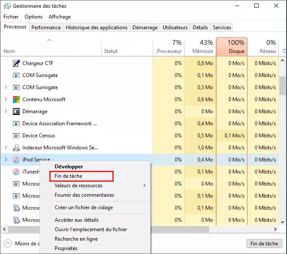Click the Device Association Framework icon
Viewport: 287px width, 254px height.
pyautogui.click(x=16, y=124)
